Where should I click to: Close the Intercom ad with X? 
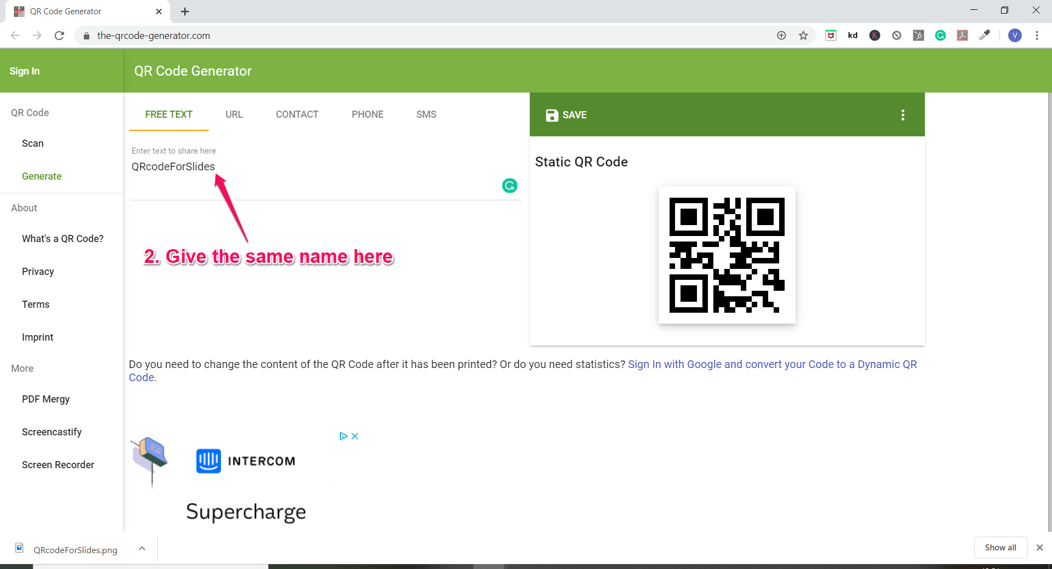(355, 436)
